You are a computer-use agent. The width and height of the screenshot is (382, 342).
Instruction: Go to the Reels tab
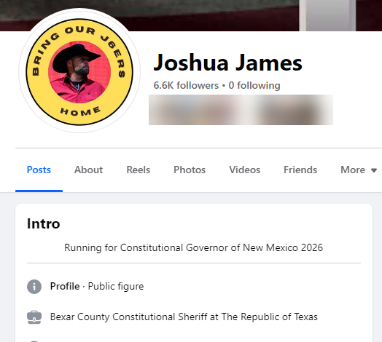coord(138,170)
